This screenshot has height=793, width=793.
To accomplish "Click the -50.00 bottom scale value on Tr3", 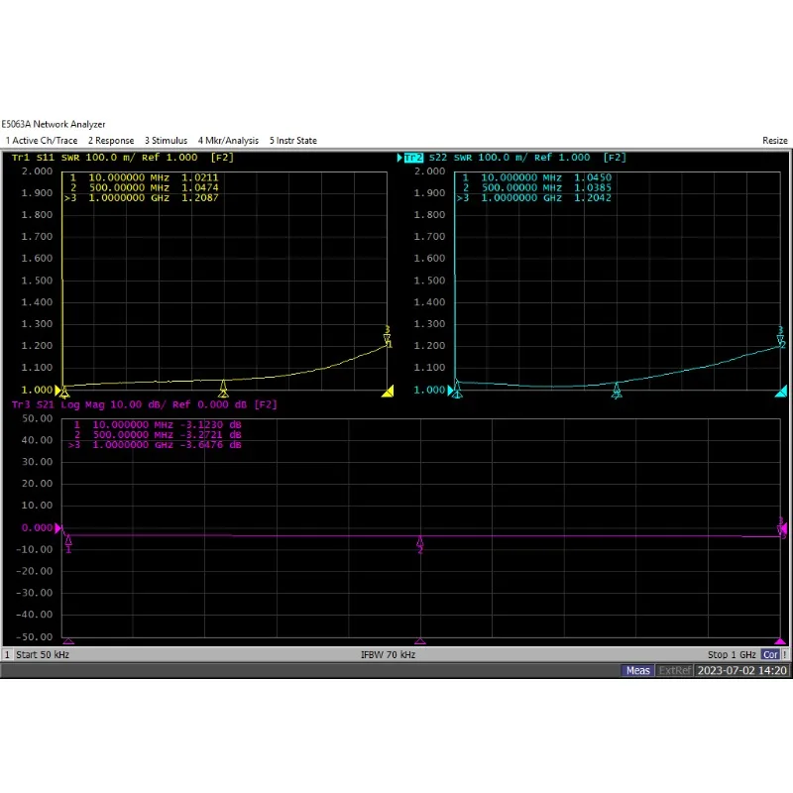I will 35,636.
